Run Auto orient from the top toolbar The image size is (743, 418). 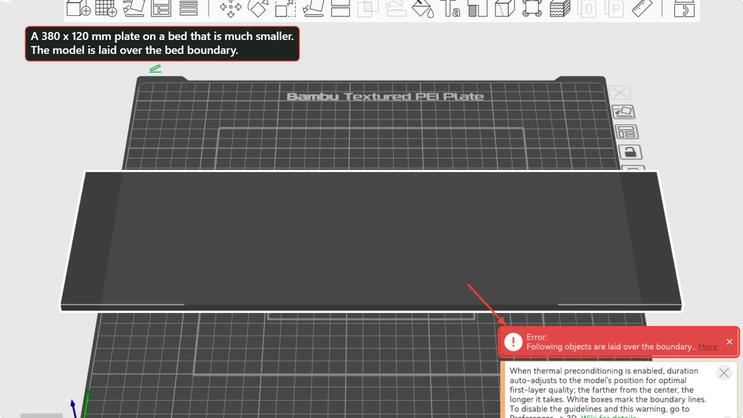pos(133,8)
